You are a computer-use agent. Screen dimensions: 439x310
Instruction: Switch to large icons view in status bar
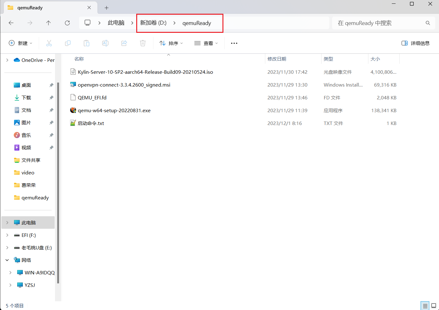(x=434, y=306)
